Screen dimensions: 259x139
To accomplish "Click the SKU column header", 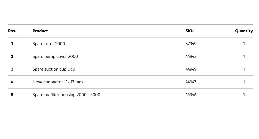I will [x=189, y=31].
